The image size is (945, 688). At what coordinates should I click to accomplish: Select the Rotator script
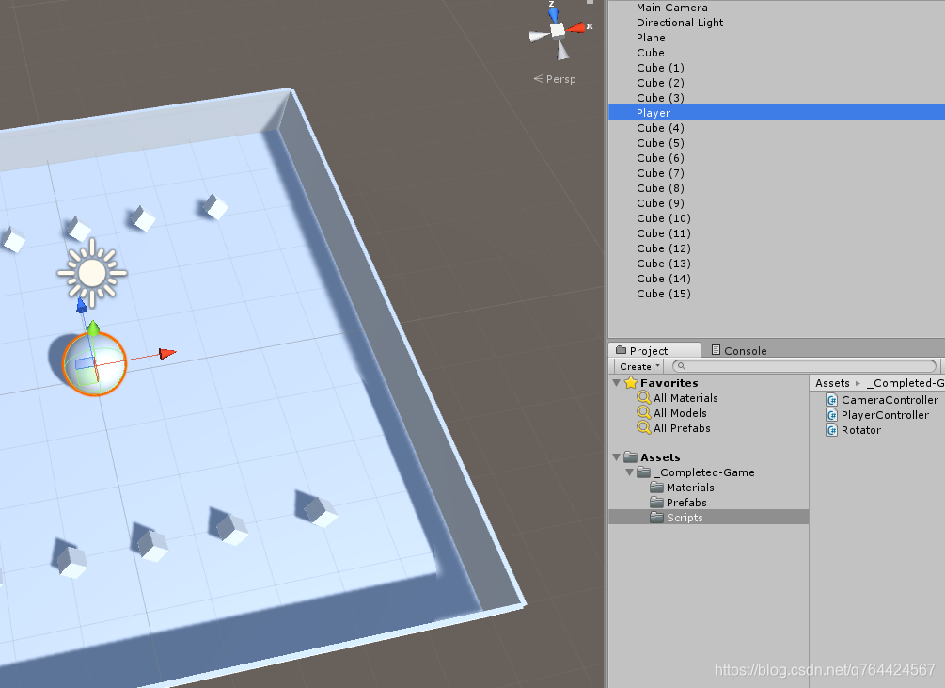860,430
